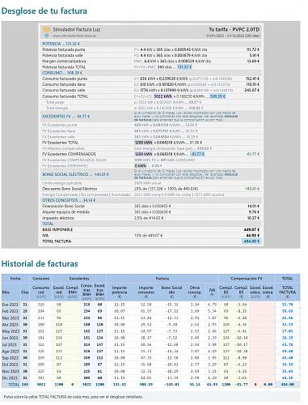Open the www.simuladorfacturaluz.es link in invoice header
Image resolution: width=308 pixels, height=405 pixels.
pos(74,36)
